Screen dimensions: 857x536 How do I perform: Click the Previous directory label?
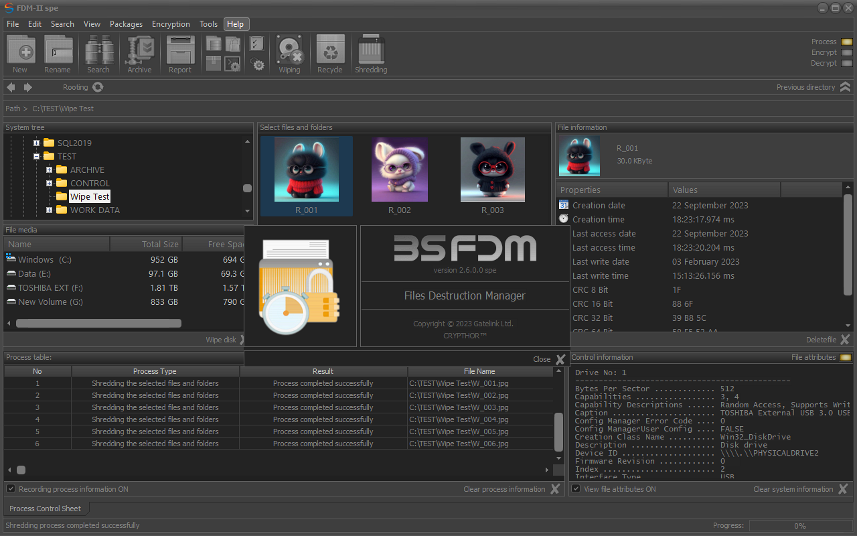[805, 87]
